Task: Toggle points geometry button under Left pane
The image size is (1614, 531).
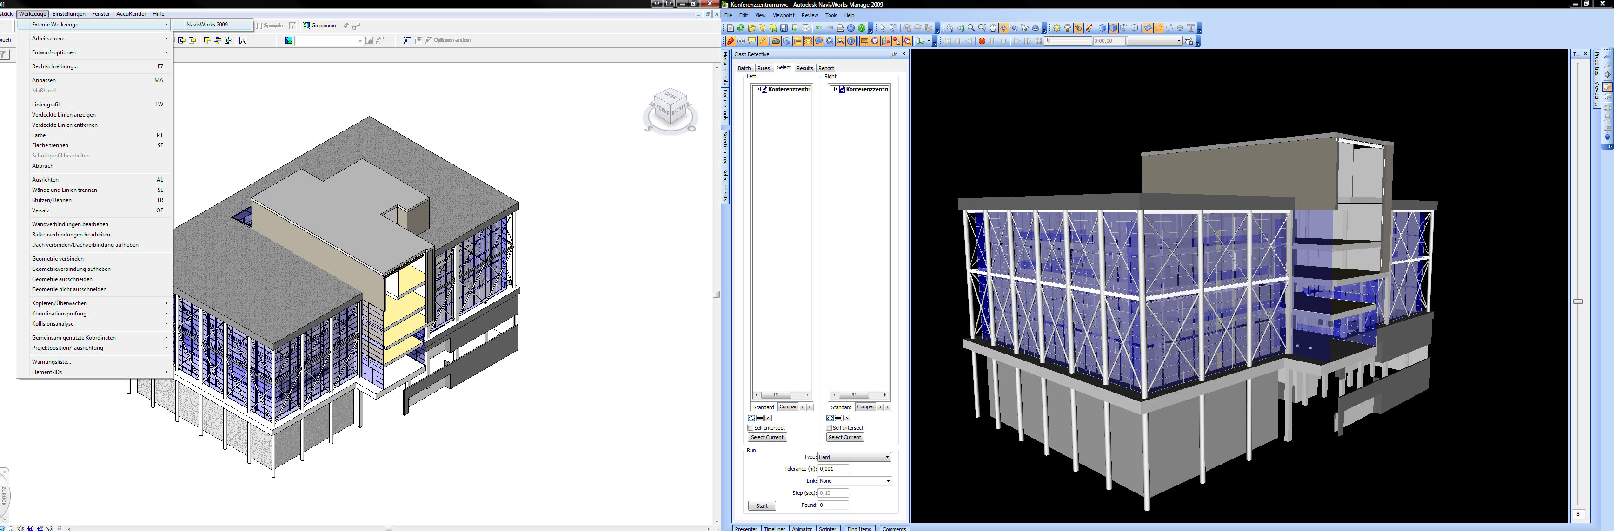Action: [x=768, y=418]
